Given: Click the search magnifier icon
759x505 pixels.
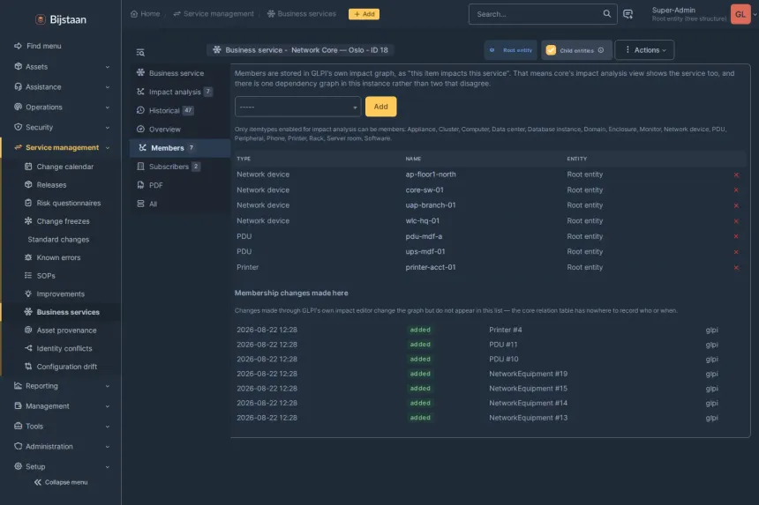Looking at the screenshot, I should [x=606, y=14].
